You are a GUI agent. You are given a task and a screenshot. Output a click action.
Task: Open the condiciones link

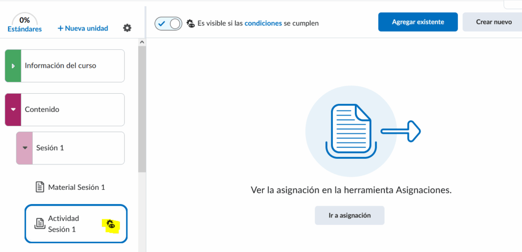pyautogui.click(x=263, y=23)
